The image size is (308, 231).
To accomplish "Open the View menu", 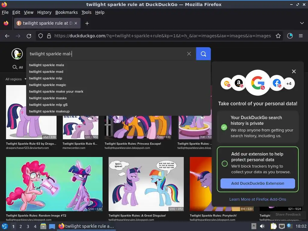I will pos(29,12).
